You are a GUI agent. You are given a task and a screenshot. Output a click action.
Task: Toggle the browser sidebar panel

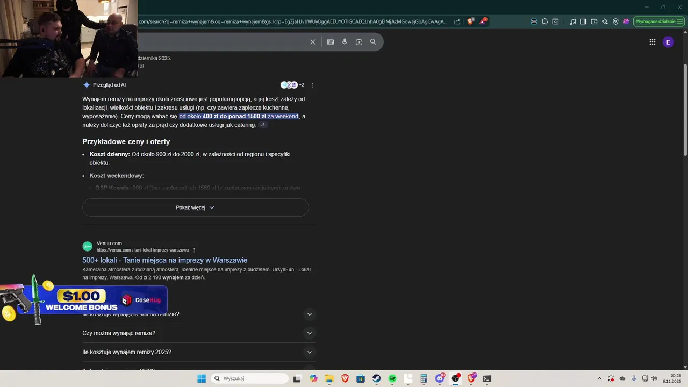(583, 21)
